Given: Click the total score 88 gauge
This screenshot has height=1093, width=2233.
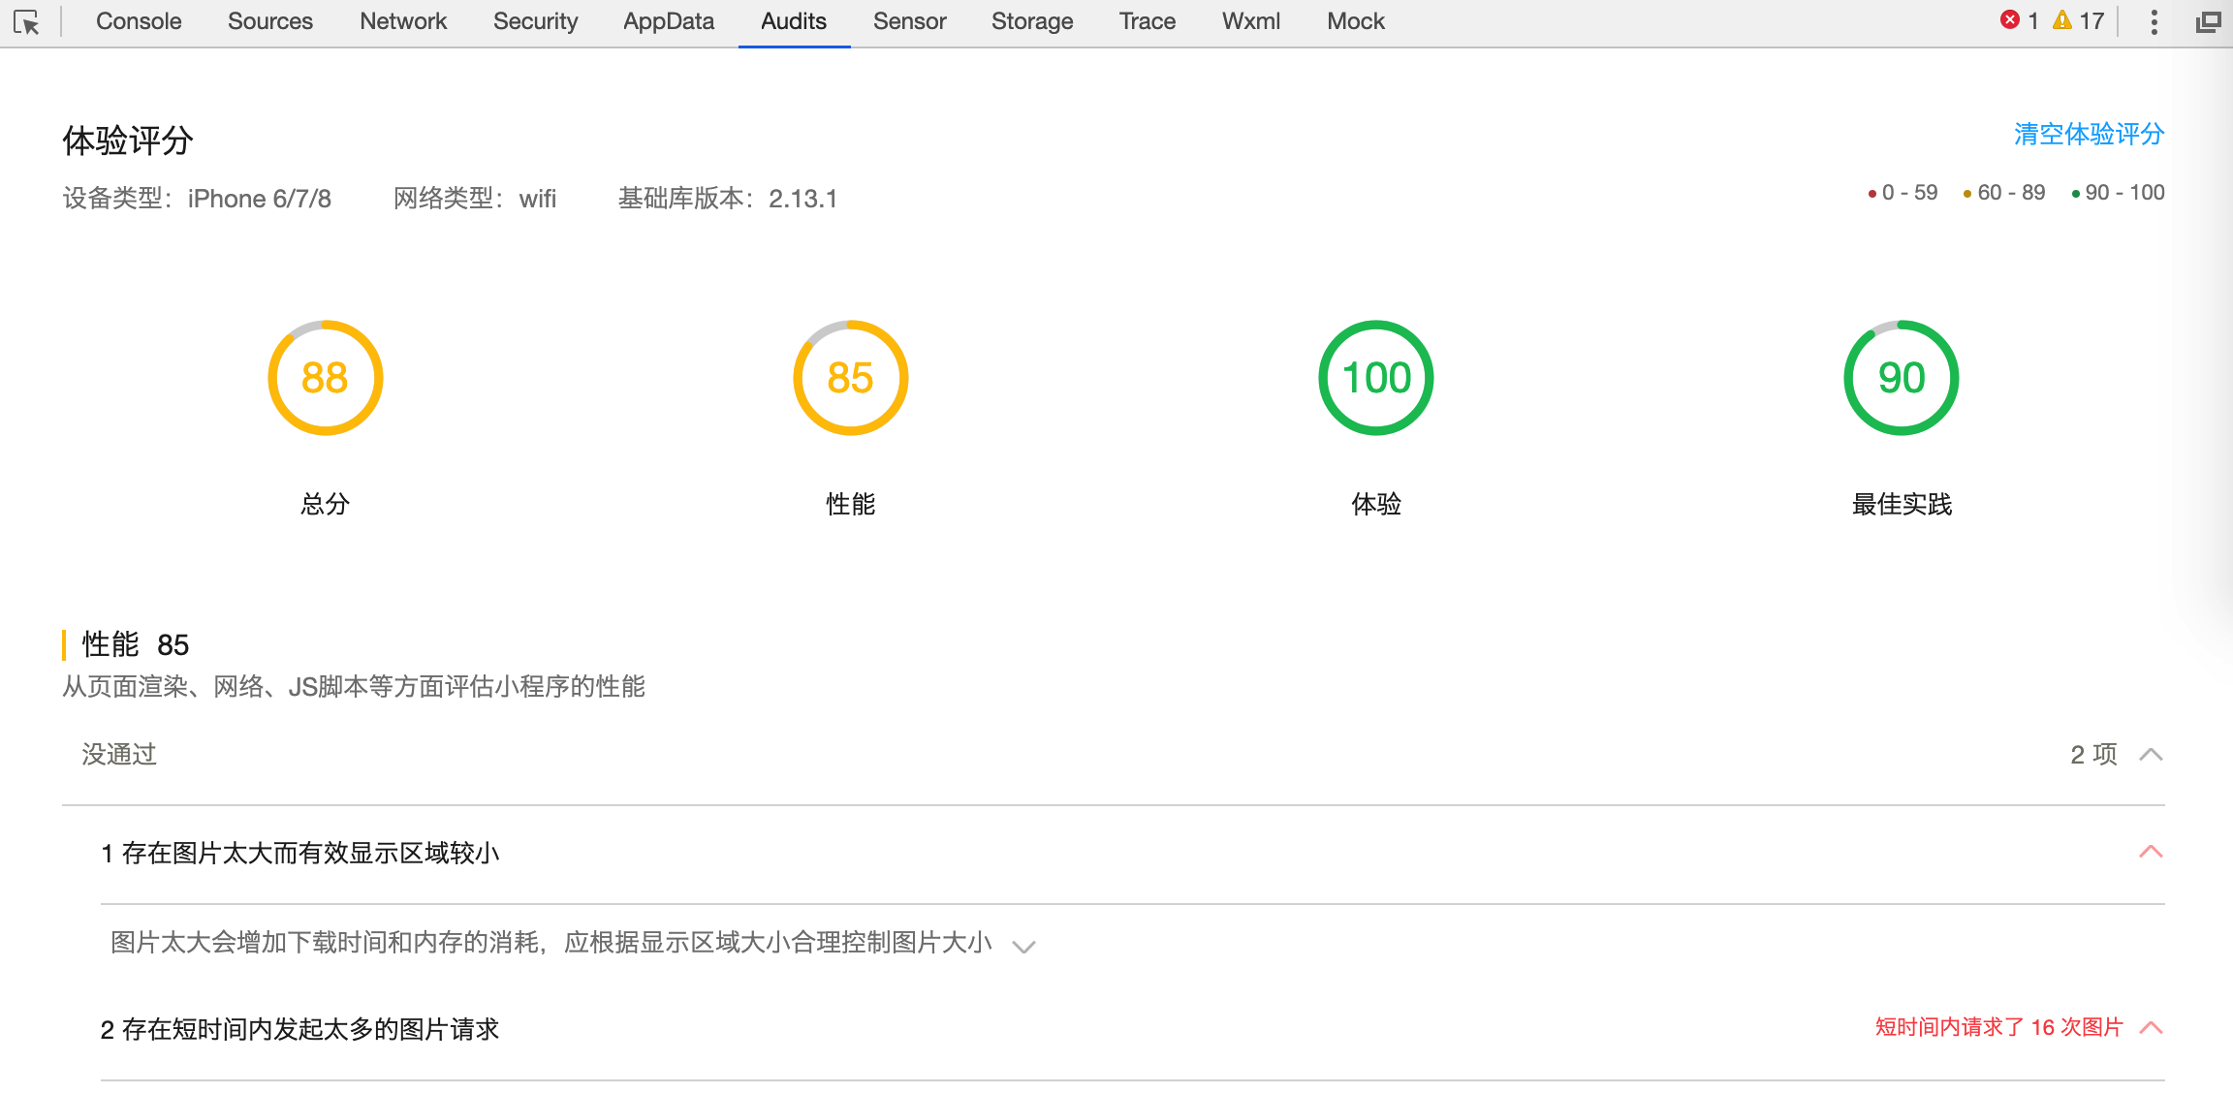Looking at the screenshot, I should tap(325, 378).
